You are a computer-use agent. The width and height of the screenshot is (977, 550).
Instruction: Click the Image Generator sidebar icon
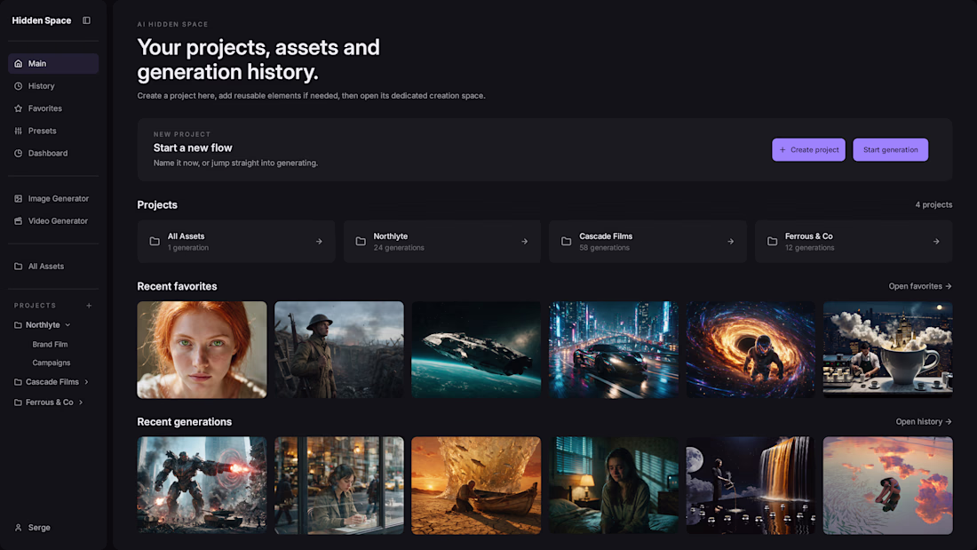coord(18,198)
